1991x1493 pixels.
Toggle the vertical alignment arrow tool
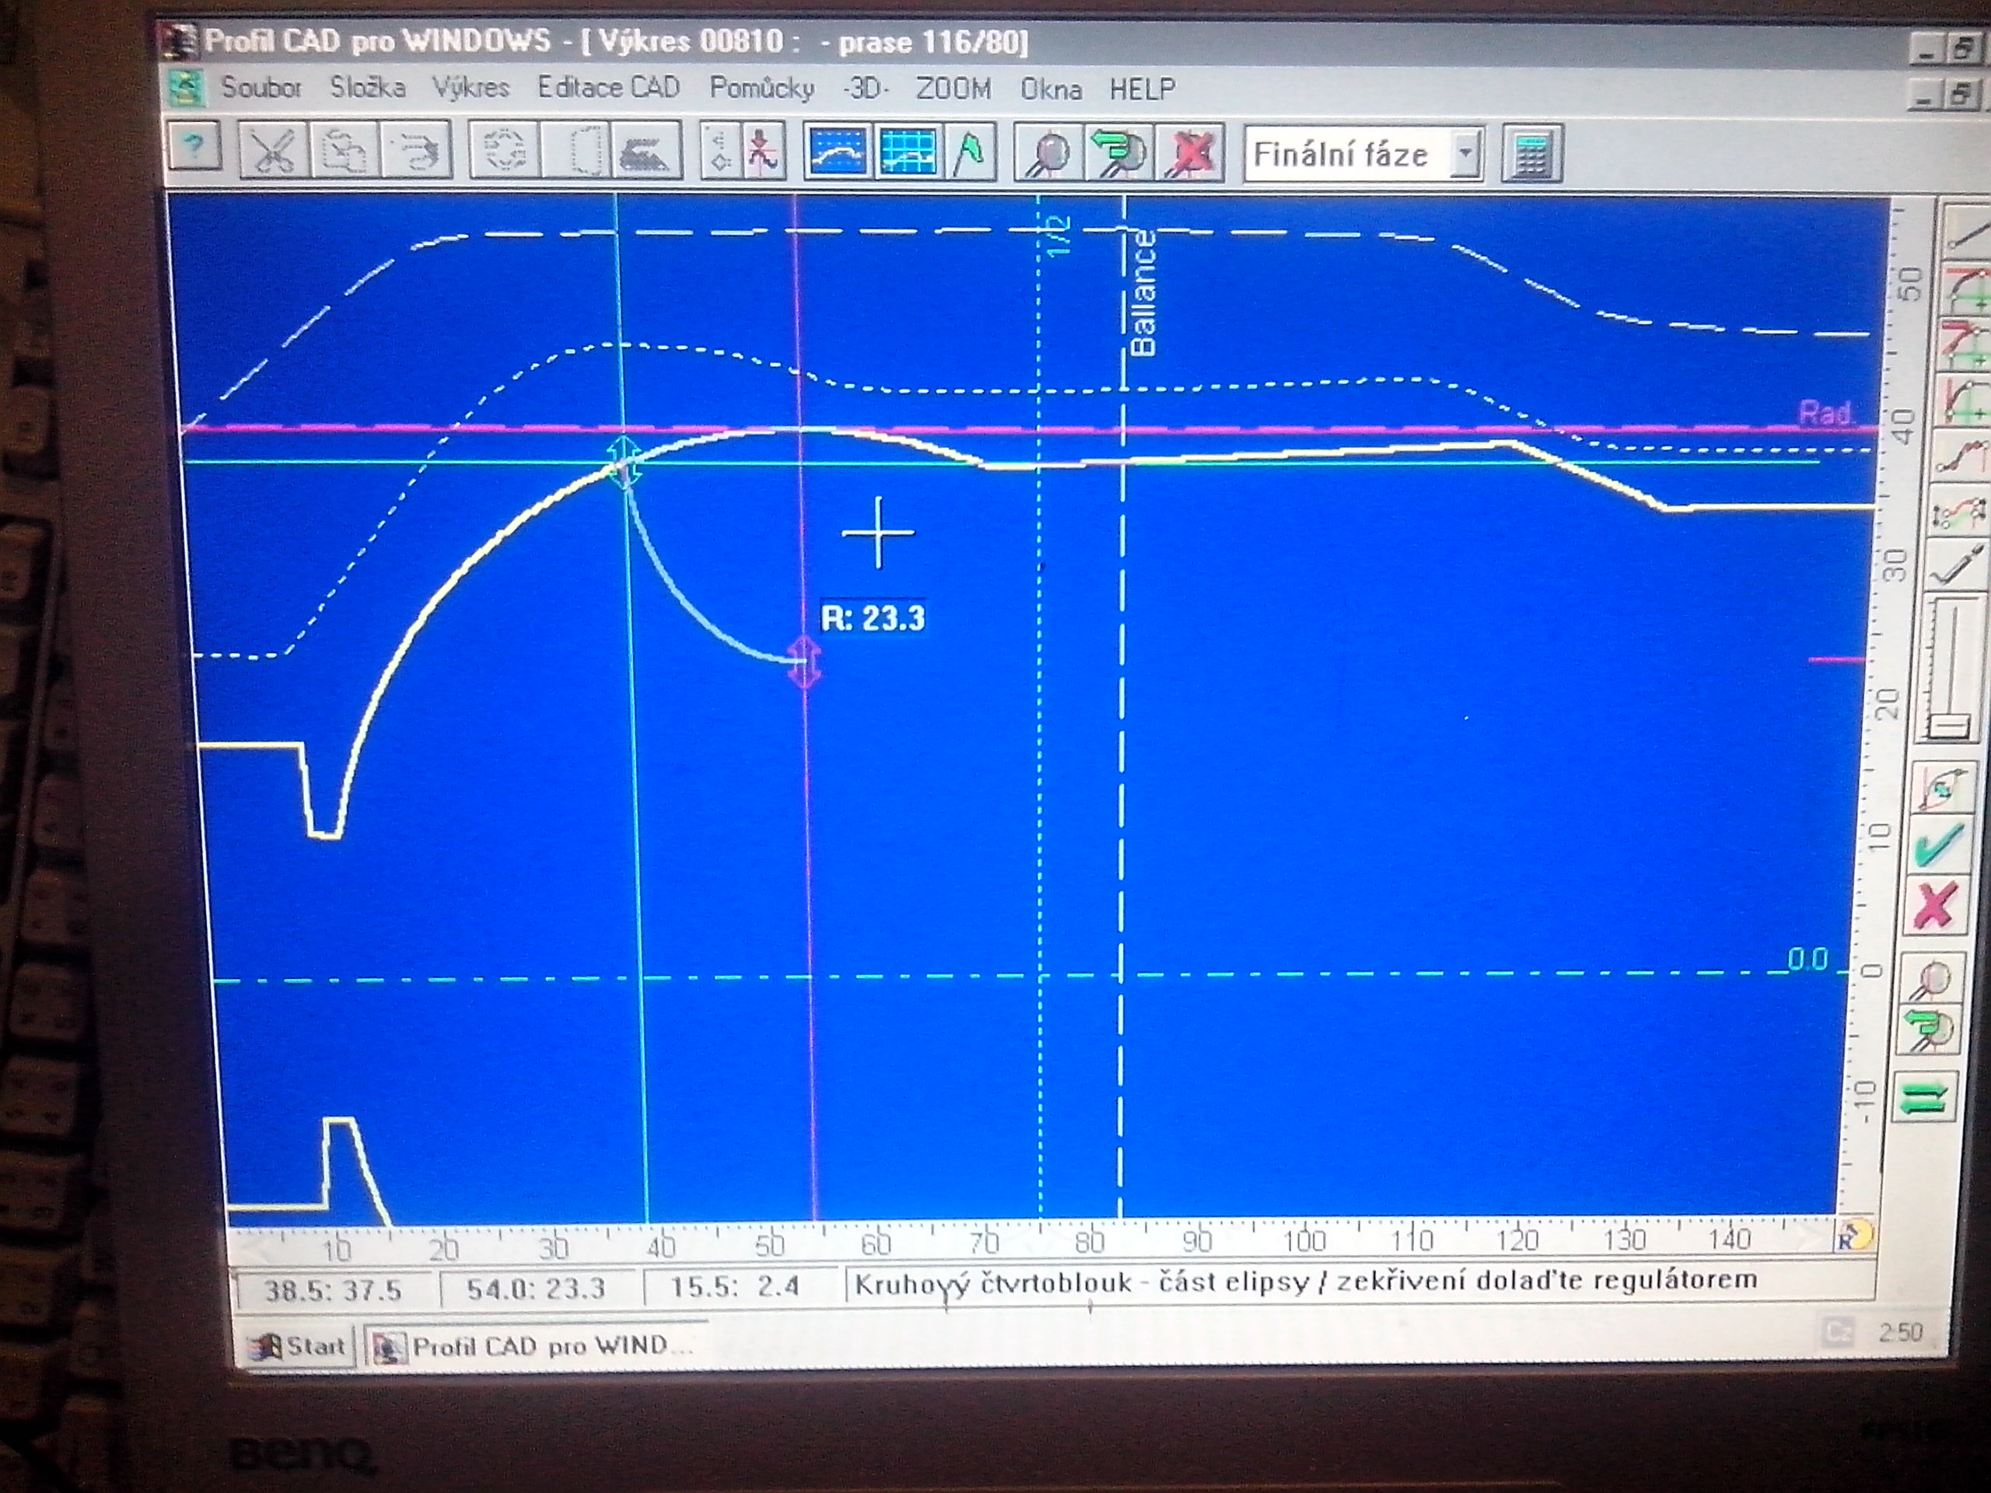pos(765,151)
